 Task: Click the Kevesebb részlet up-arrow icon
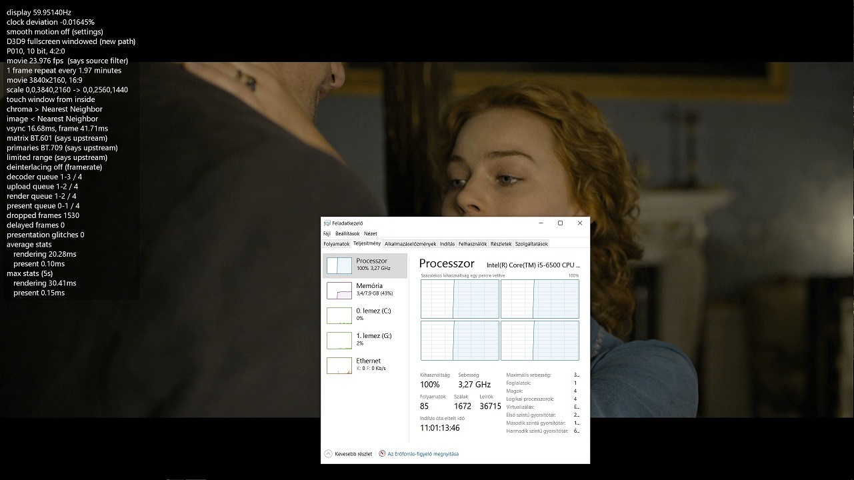[x=328, y=454]
